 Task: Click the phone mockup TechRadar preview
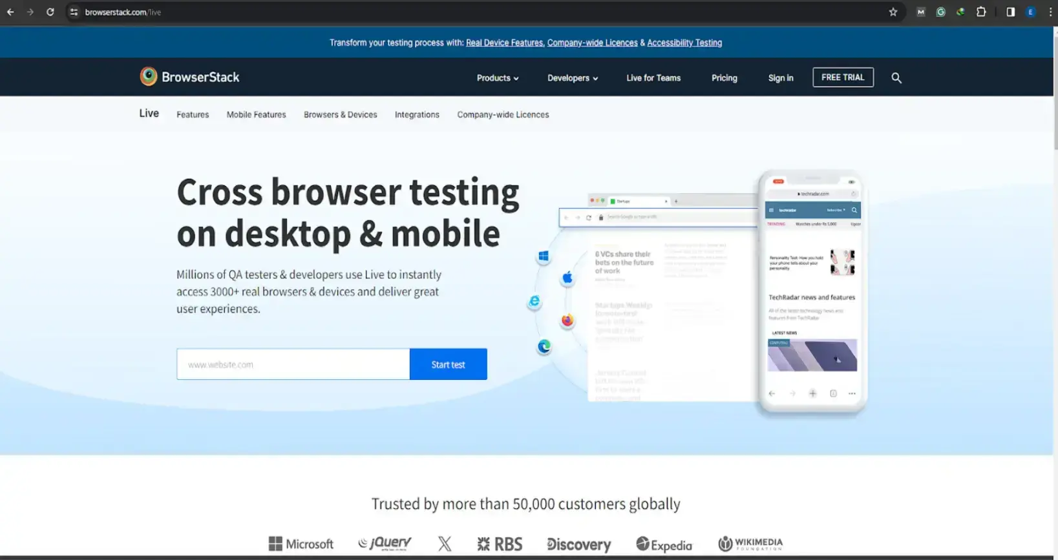812,292
